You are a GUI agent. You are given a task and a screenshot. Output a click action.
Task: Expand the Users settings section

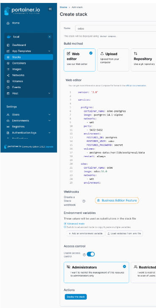click(49, 115)
